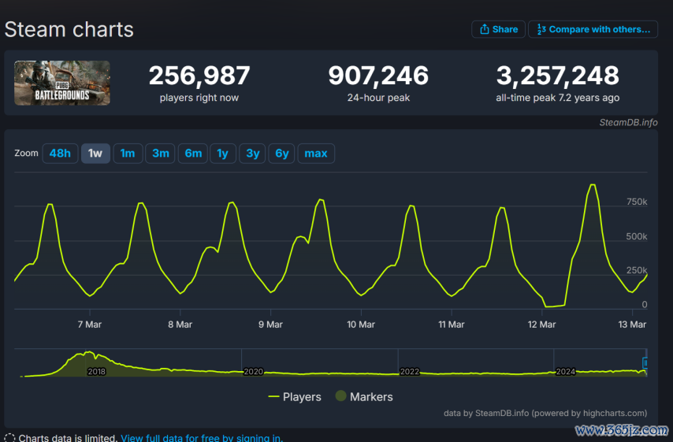Image resolution: width=673 pixels, height=442 pixels.
Task: Select the 1w zoom range
Action: tap(95, 153)
